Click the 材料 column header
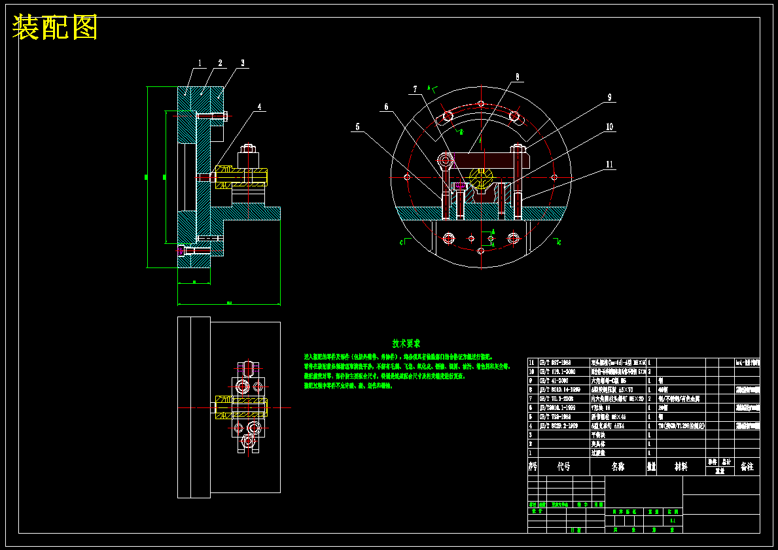Image resolution: width=778 pixels, height=550 pixels. (681, 466)
